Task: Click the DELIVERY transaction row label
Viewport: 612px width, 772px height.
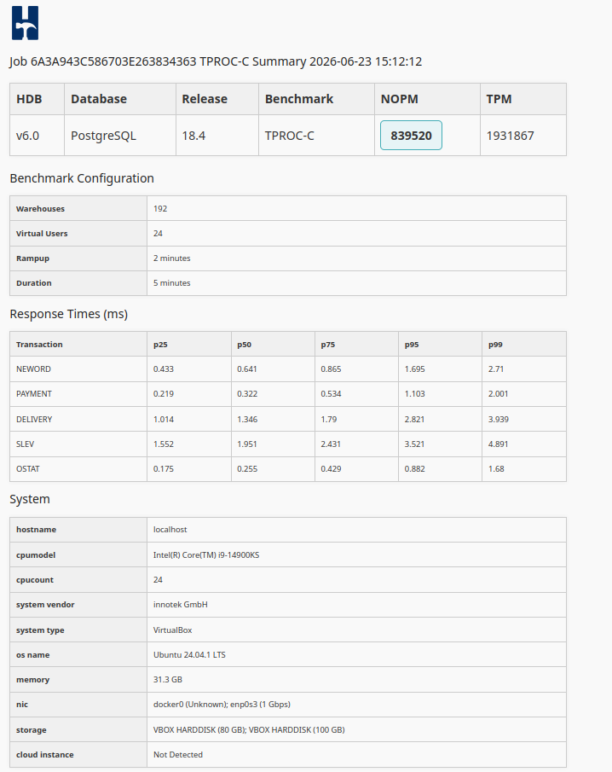Action: click(x=34, y=420)
